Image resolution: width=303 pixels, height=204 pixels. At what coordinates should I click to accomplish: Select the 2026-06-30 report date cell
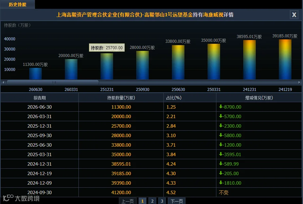(x=40, y=107)
